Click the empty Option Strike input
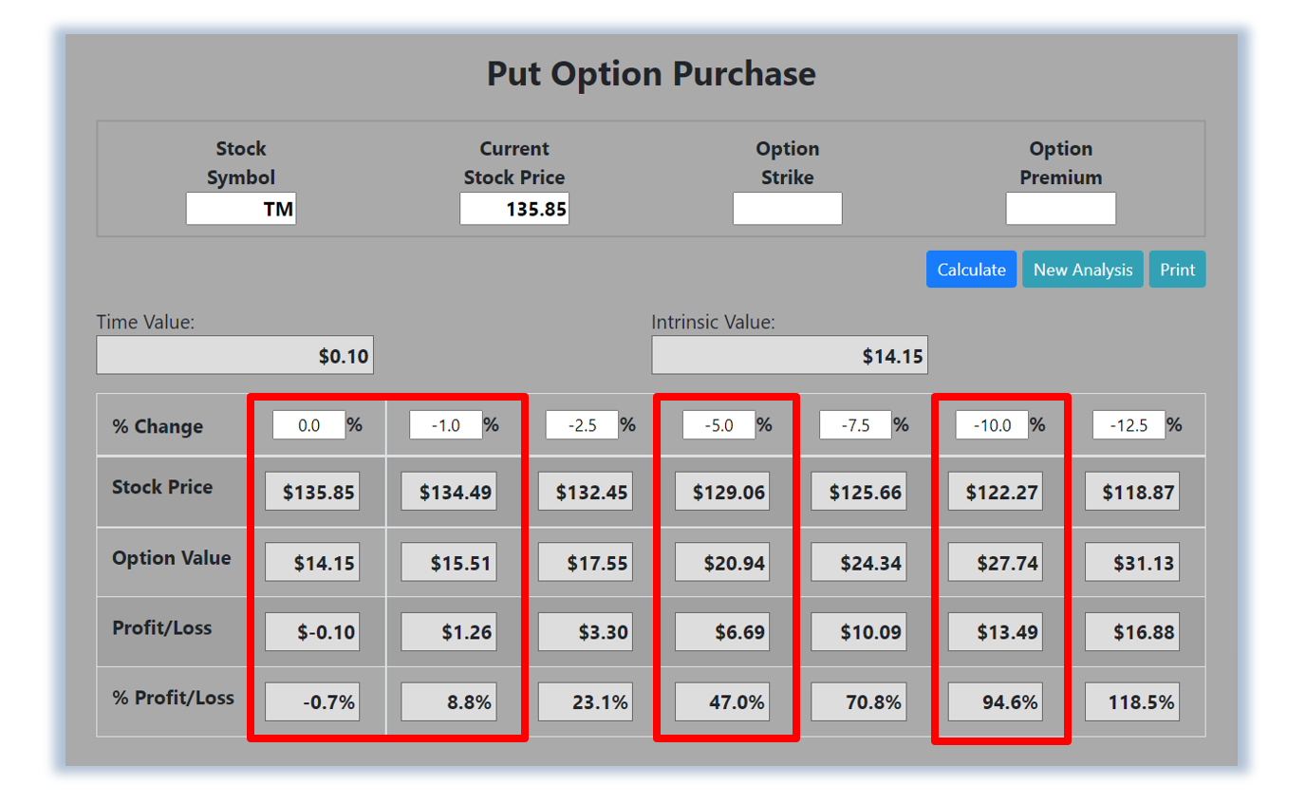The height and width of the screenshot is (803, 1306). click(x=788, y=209)
